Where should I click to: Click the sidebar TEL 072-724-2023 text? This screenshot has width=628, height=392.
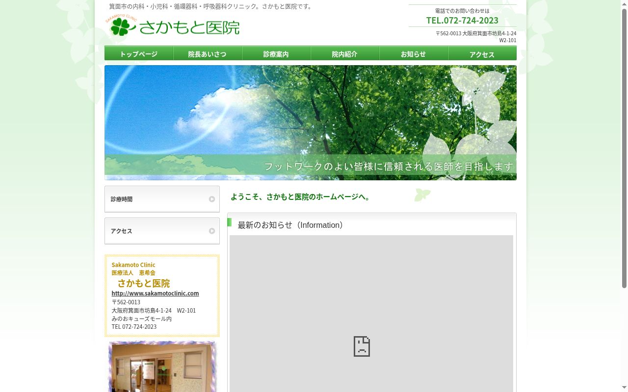tap(134, 326)
